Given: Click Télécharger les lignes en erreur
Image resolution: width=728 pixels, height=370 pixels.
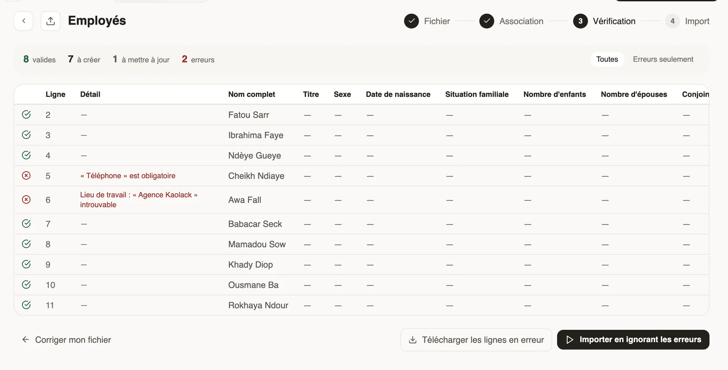Looking at the screenshot, I should tap(476, 340).
